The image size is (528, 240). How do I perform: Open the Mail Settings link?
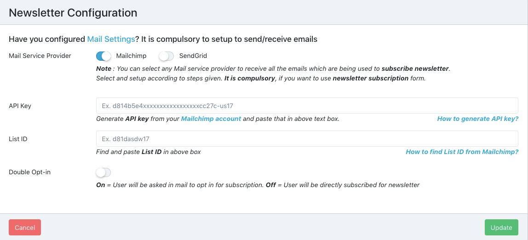(111, 39)
